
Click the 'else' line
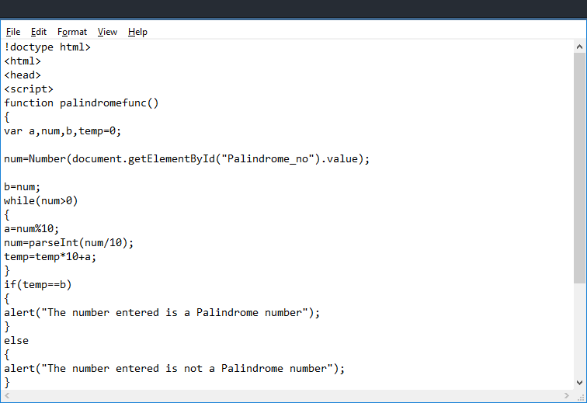pyautogui.click(x=16, y=340)
